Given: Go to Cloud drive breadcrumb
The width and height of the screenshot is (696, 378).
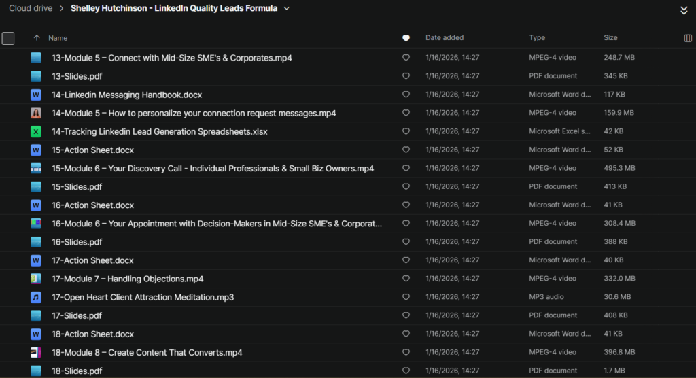Looking at the screenshot, I should click(31, 8).
